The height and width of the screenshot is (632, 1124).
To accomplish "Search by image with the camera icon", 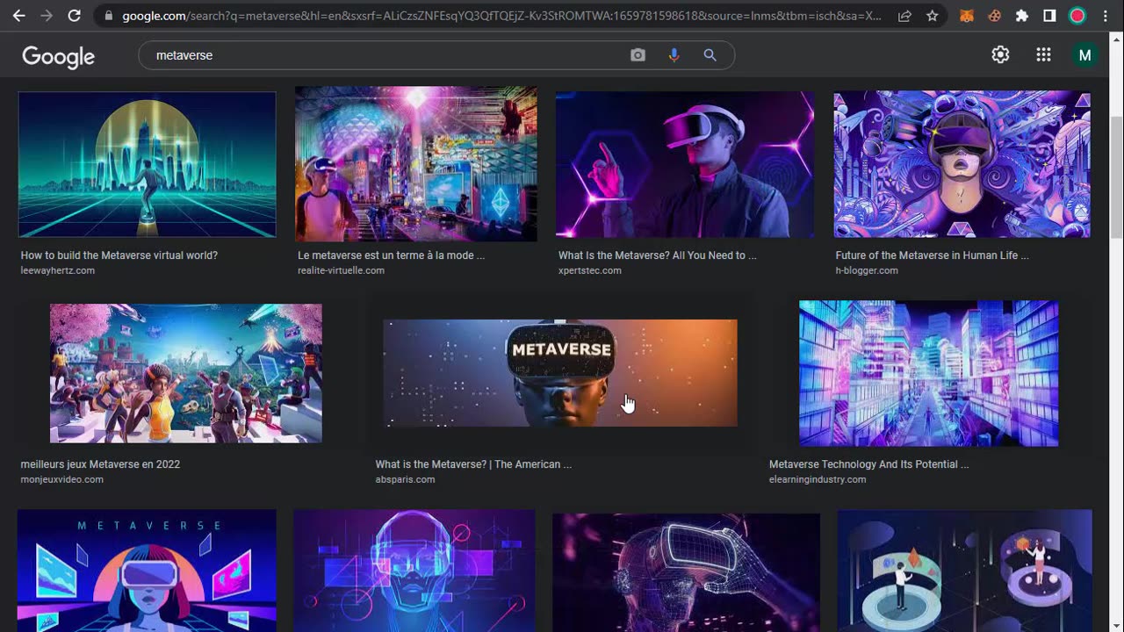I will (x=638, y=55).
